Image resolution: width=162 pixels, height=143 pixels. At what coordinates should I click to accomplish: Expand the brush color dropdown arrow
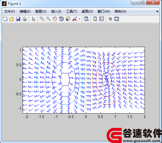point(79,19)
